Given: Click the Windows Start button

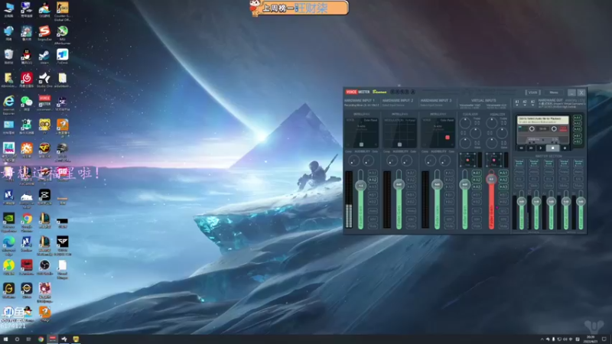Looking at the screenshot, I should point(5,339).
